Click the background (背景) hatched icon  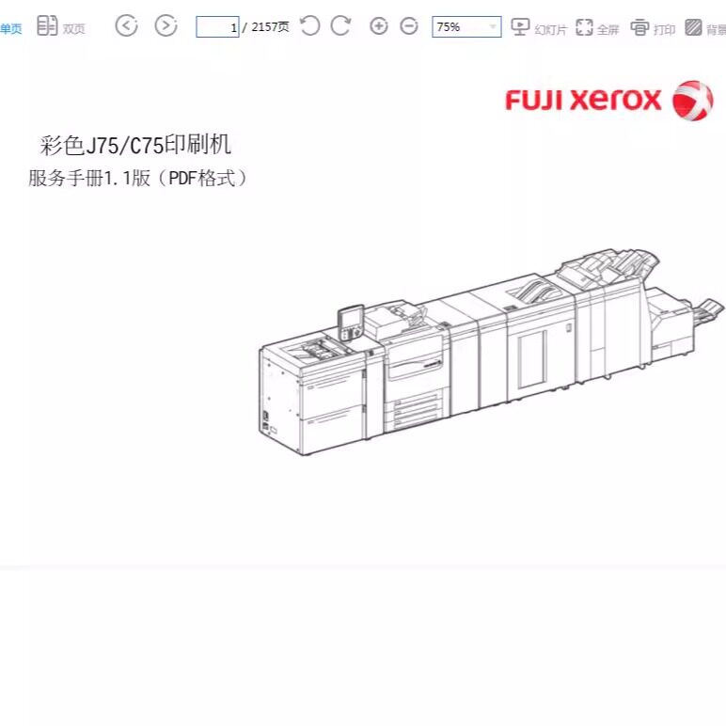(x=693, y=27)
